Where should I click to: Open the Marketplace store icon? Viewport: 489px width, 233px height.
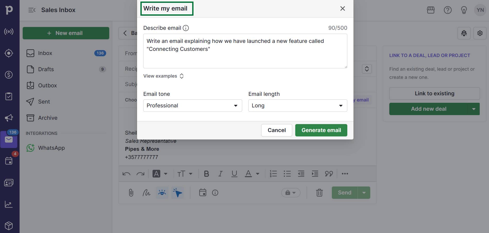431,10
